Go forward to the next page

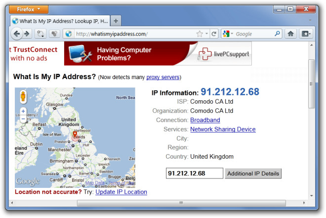click(x=27, y=34)
